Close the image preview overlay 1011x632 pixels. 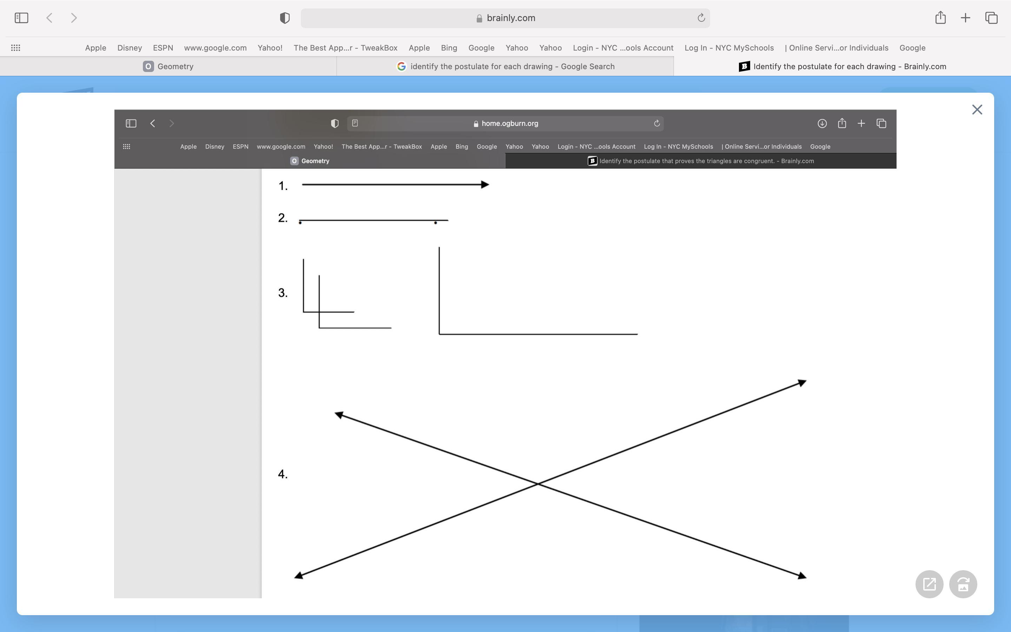coord(977,110)
